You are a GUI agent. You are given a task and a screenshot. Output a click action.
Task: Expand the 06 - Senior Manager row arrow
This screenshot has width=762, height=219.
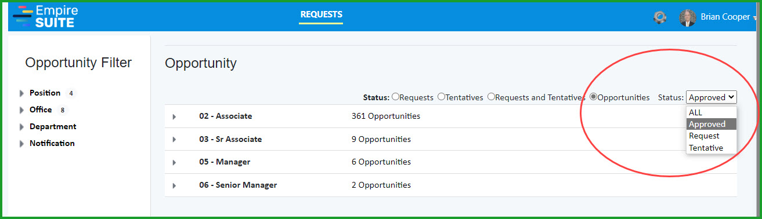point(174,186)
